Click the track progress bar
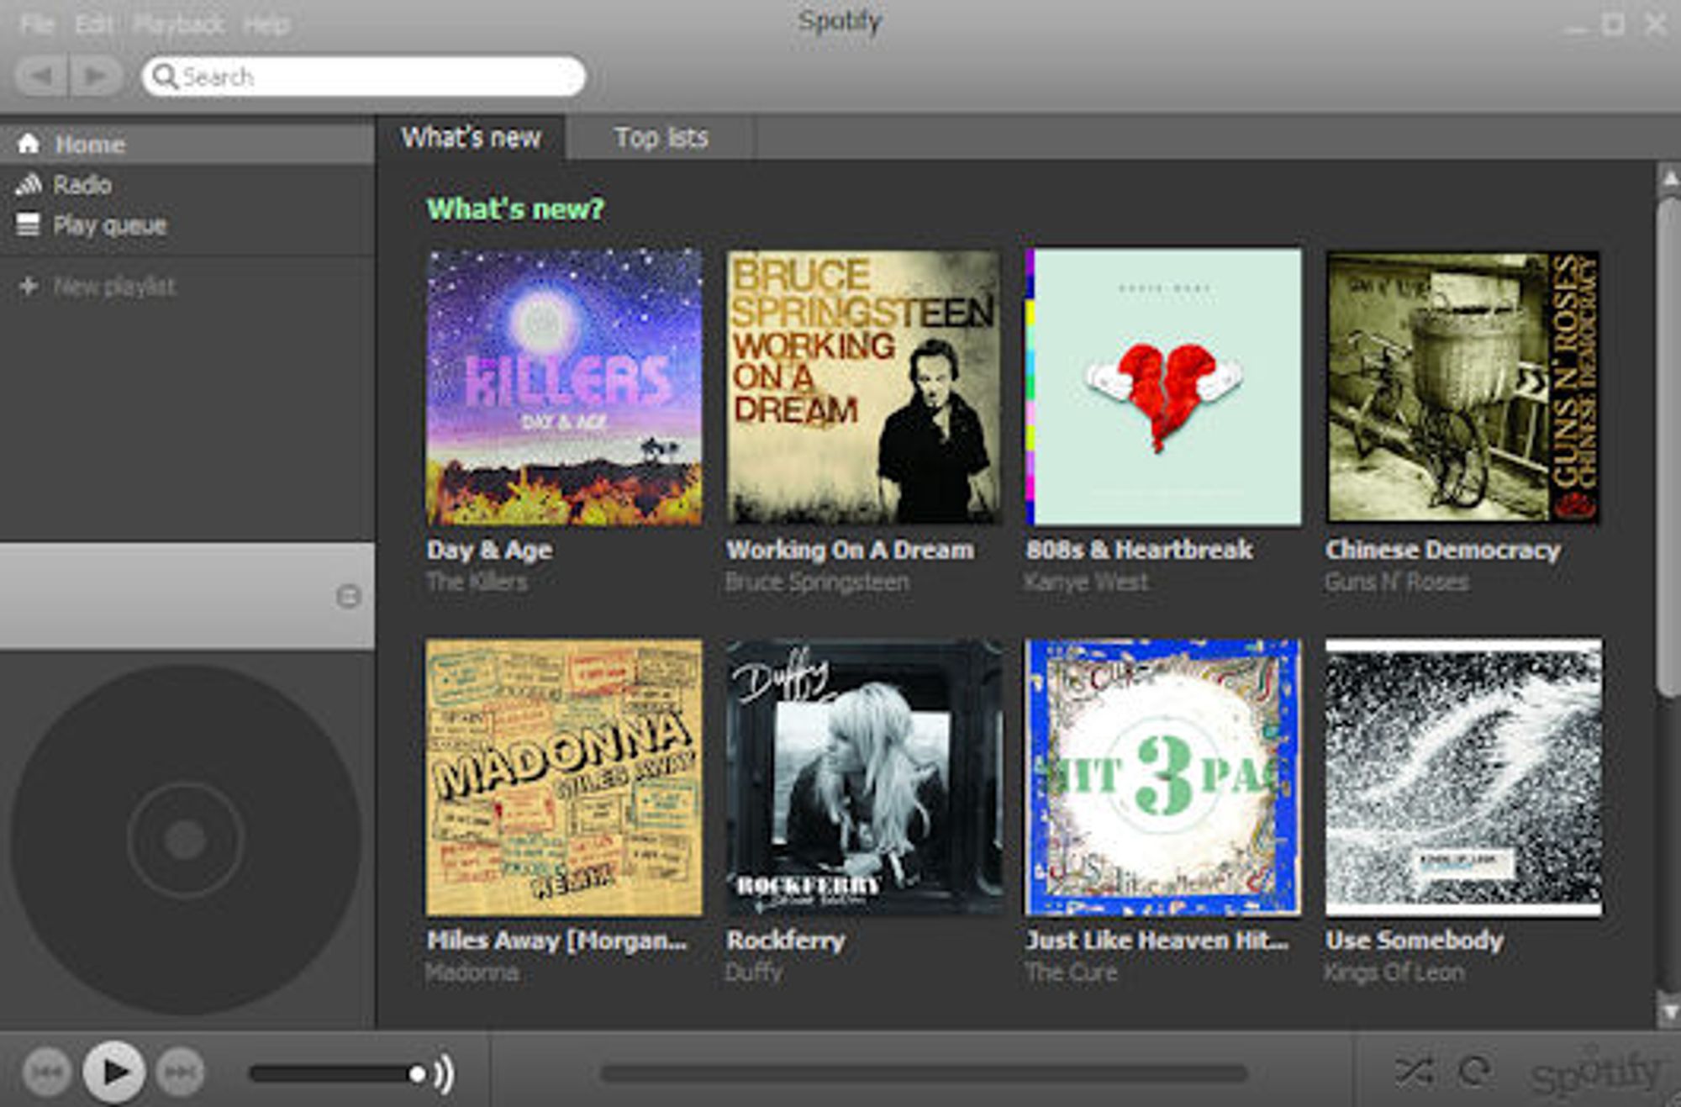 point(924,1073)
